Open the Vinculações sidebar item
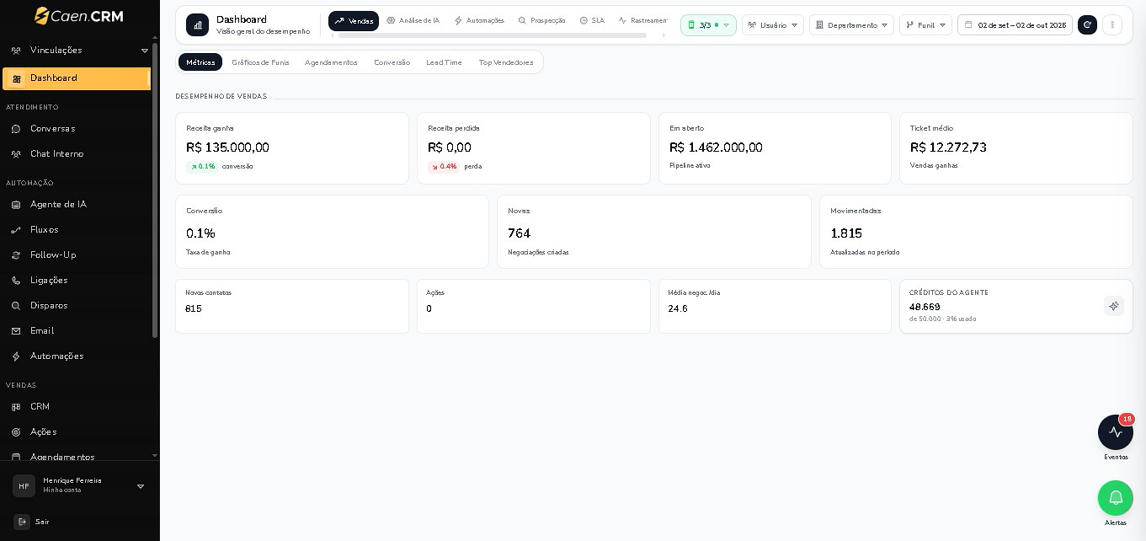The image size is (1146, 541). (76, 51)
